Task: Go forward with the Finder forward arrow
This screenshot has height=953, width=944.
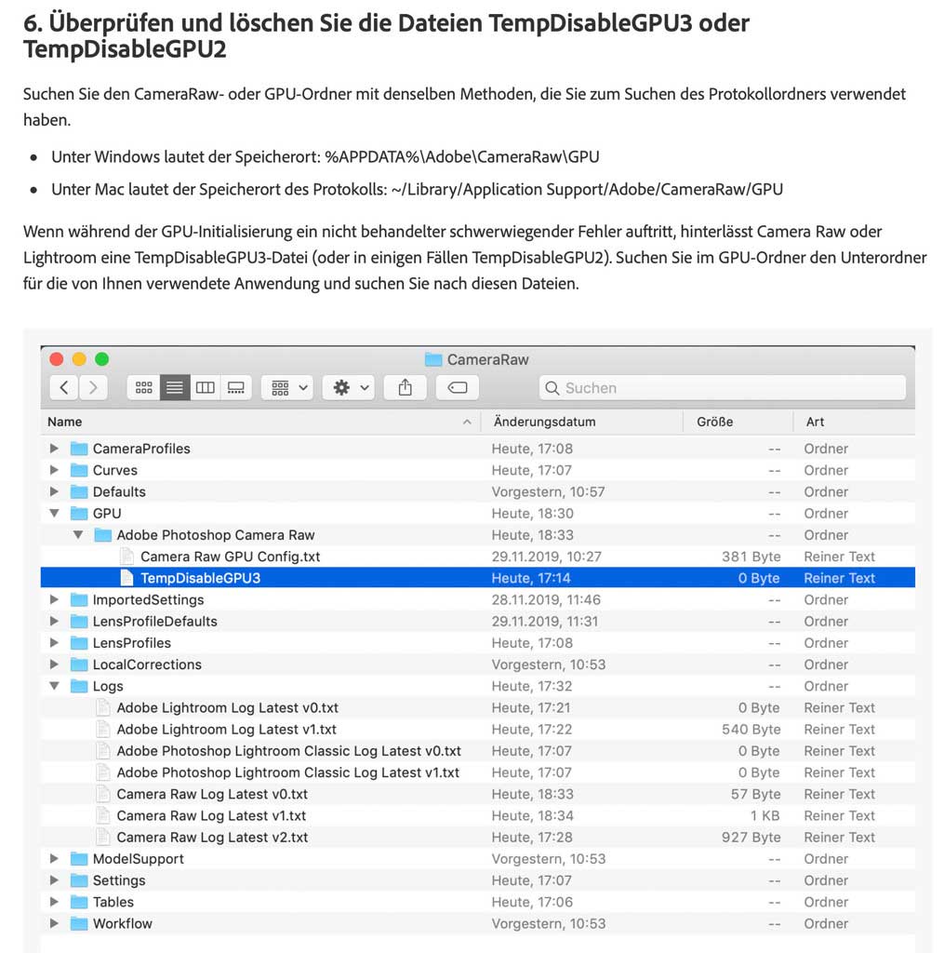Action: tap(93, 387)
